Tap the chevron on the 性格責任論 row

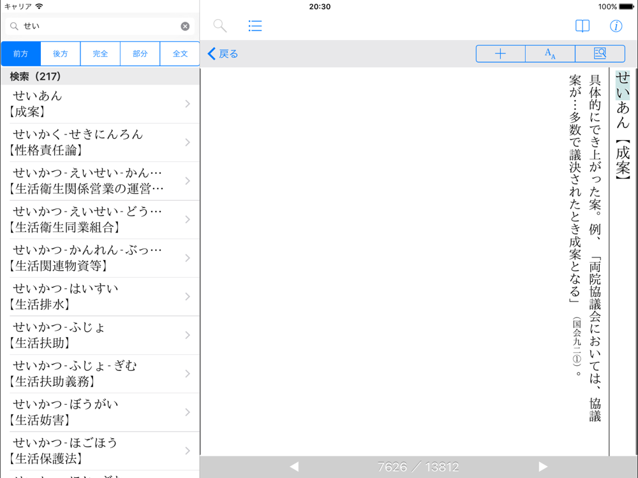click(x=188, y=142)
